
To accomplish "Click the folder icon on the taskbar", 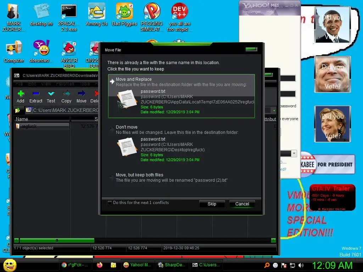I will click(x=113, y=265).
